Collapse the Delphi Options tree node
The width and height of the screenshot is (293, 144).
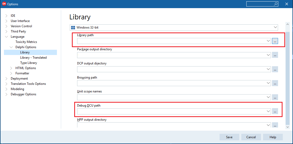coord(11,47)
